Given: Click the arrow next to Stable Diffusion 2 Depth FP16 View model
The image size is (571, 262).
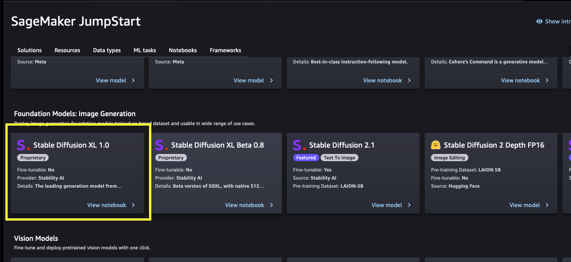Looking at the screenshot, I should click(x=547, y=205).
